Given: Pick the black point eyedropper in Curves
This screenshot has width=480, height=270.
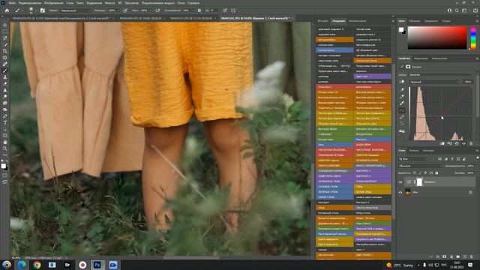Looking at the screenshot, I should [402, 90].
